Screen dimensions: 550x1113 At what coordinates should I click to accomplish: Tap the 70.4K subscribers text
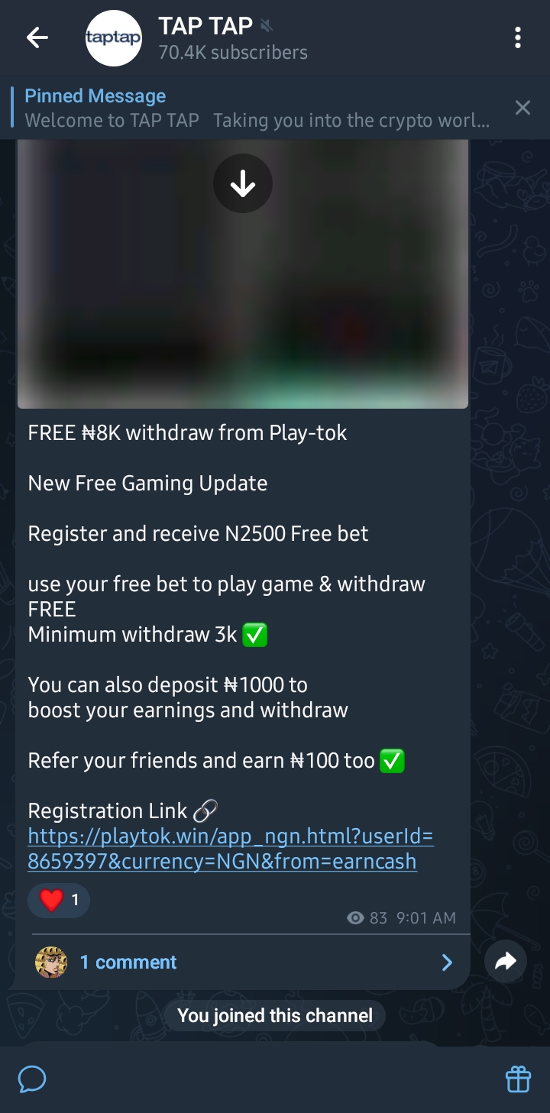click(x=233, y=53)
